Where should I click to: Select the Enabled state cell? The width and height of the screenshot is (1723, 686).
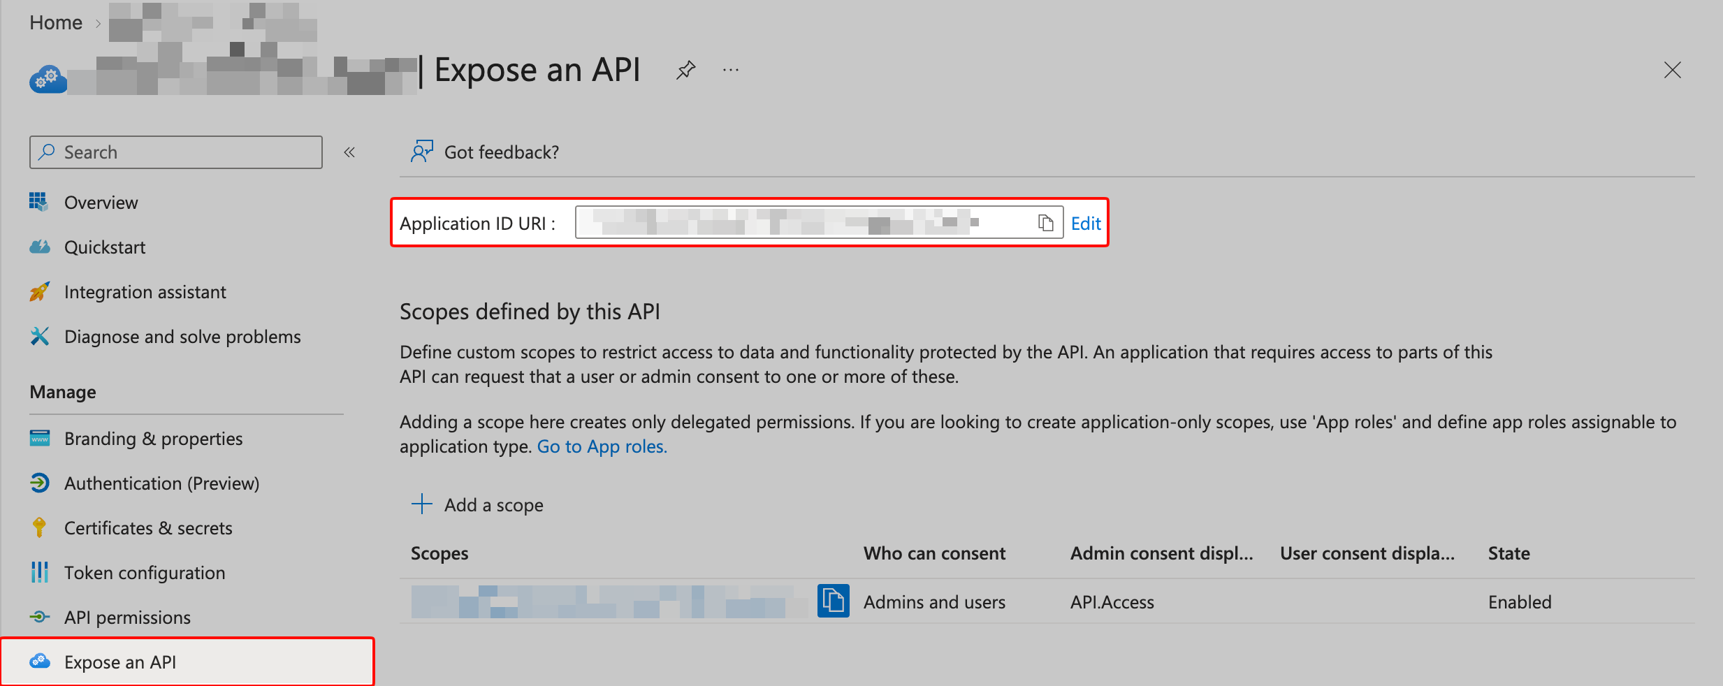[1520, 602]
